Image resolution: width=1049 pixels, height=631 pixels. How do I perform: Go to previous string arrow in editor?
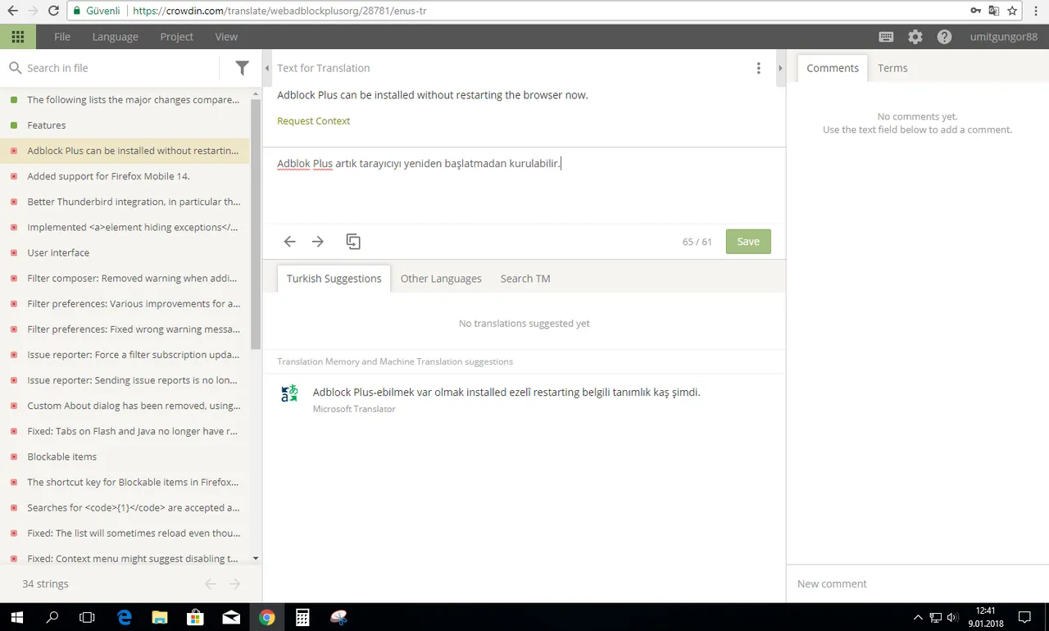tap(289, 241)
